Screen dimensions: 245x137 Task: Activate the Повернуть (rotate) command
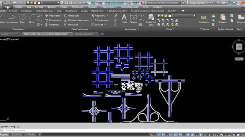click(x=72, y=16)
